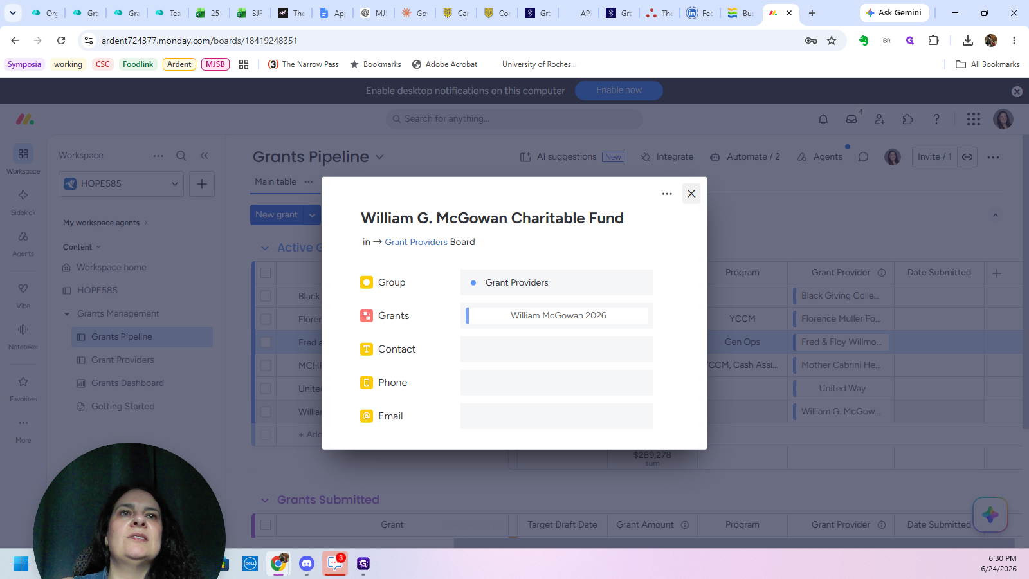Select Workspace in the left rail

point(23,160)
